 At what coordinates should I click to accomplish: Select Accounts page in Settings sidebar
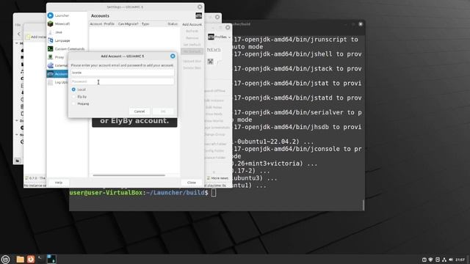pyautogui.click(x=57, y=73)
